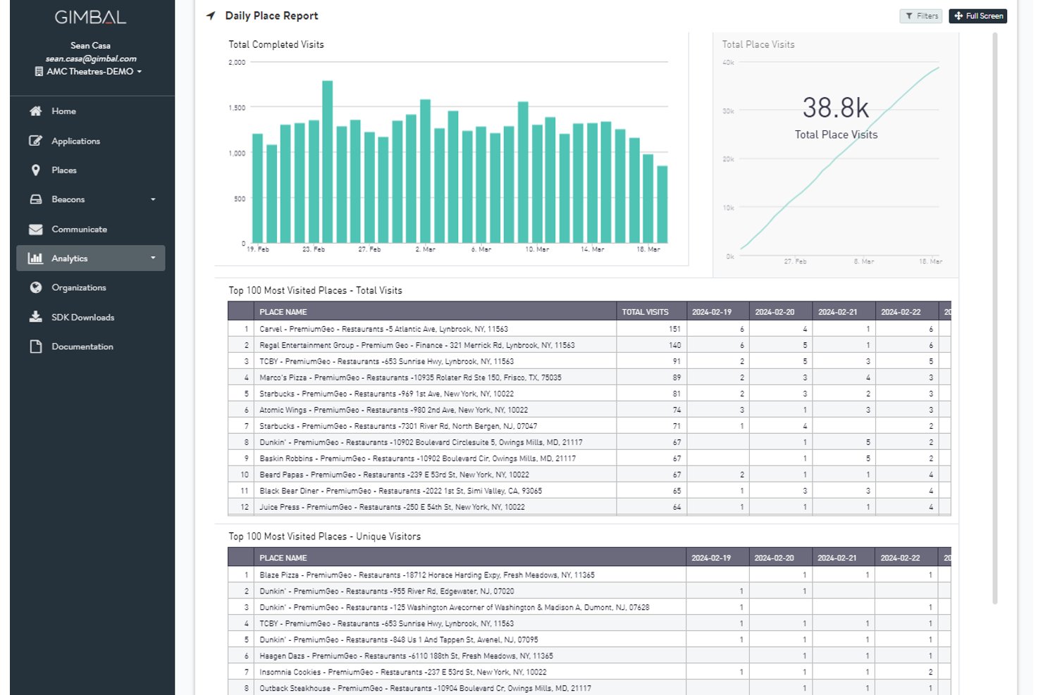1043x695 pixels.
Task: Click the last bar in Total Completed Visits
Action: point(662,204)
